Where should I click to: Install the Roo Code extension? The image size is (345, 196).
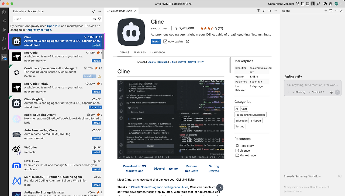click(x=96, y=61)
